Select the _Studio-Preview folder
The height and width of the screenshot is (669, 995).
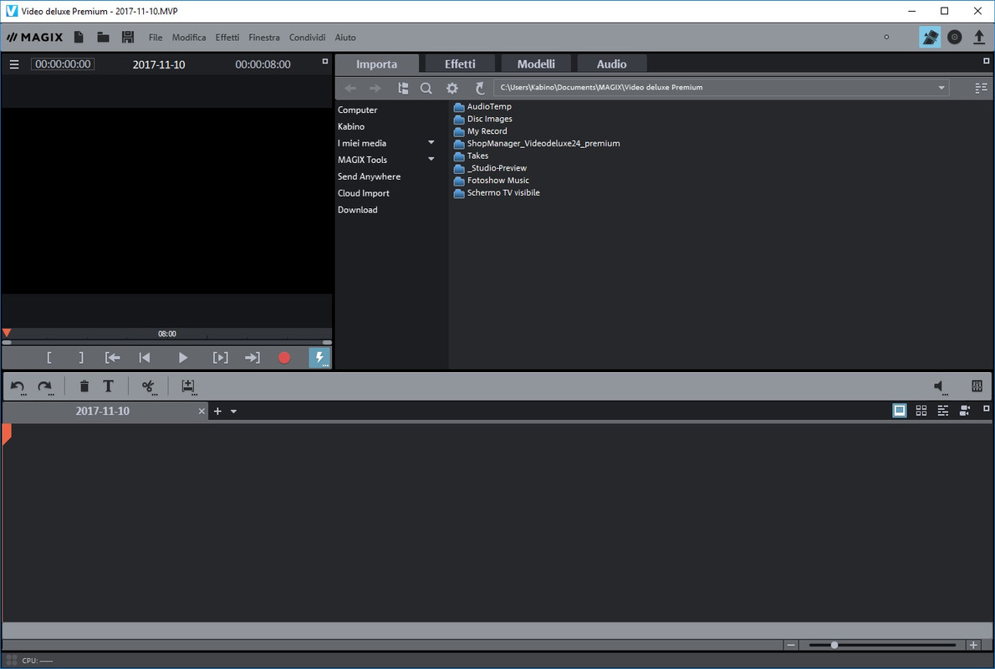click(490, 168)
